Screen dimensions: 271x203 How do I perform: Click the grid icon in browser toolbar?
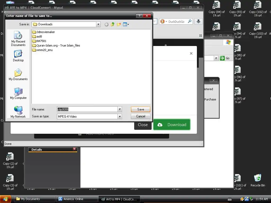pyautogui.click(x=201, y=36)
